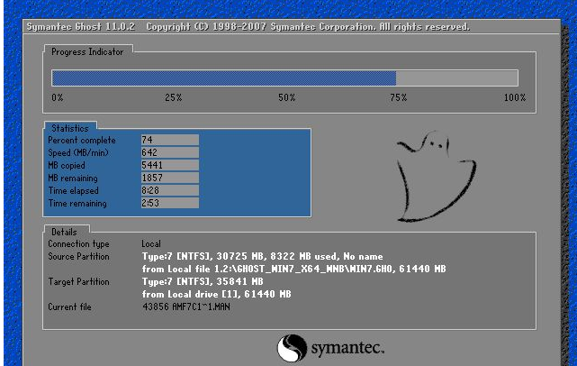Click the ghost mascot drawing
Viewport: 577px width, 366px height.
tap(437, 176)
